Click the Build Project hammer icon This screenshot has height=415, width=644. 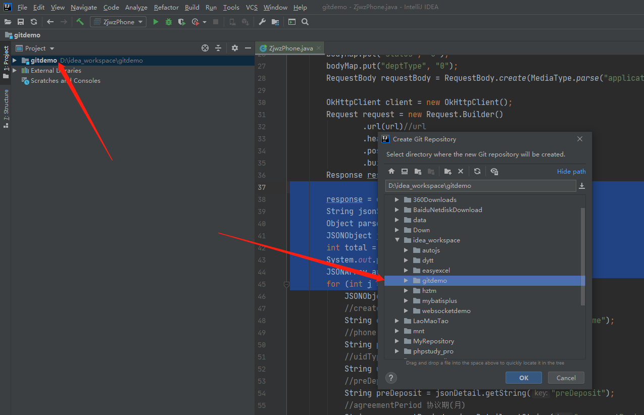(80, 22)
